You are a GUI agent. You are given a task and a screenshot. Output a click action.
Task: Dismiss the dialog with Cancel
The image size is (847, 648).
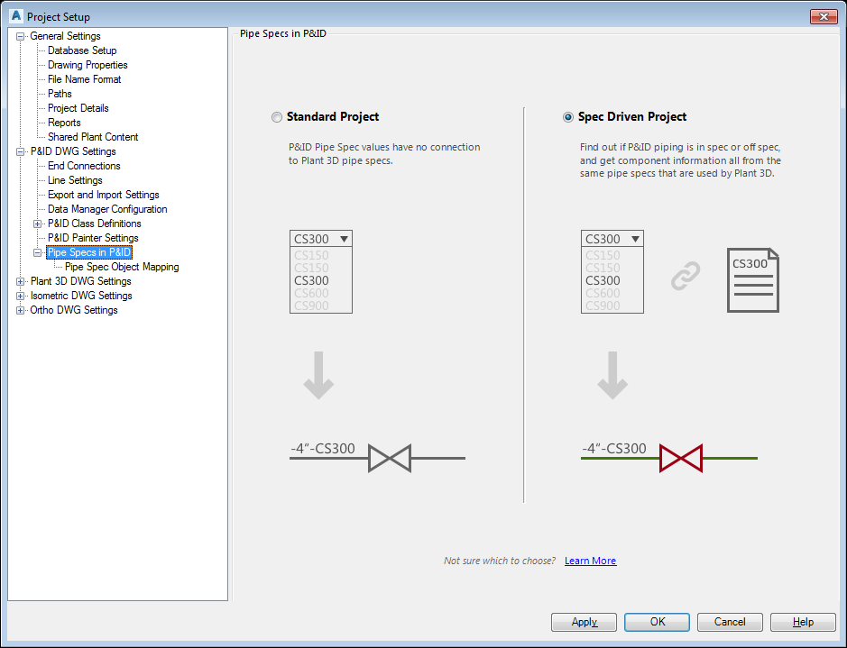tap(729, 622)
